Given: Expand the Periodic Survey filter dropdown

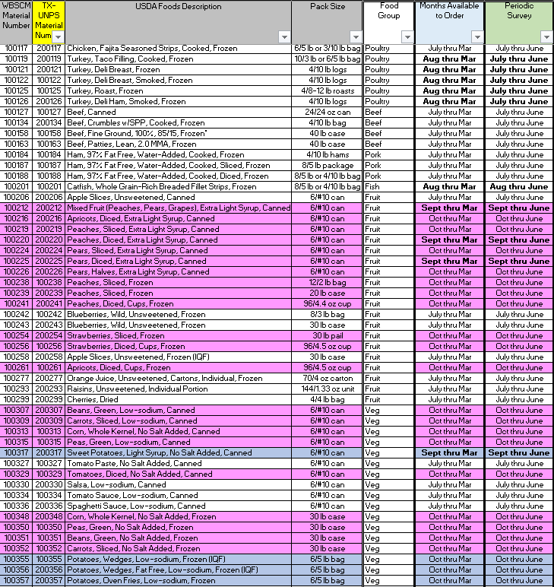Looking at the screenshot, I should tap(546, 36).
